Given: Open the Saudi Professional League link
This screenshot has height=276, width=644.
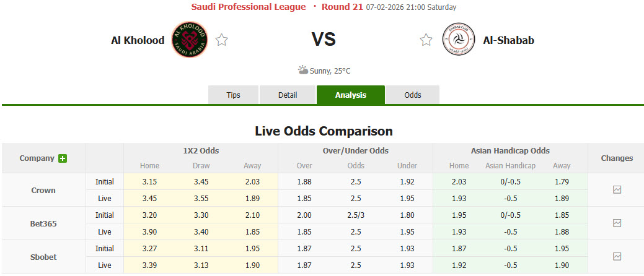Looking at the screenshot, I should pos(248,7).
